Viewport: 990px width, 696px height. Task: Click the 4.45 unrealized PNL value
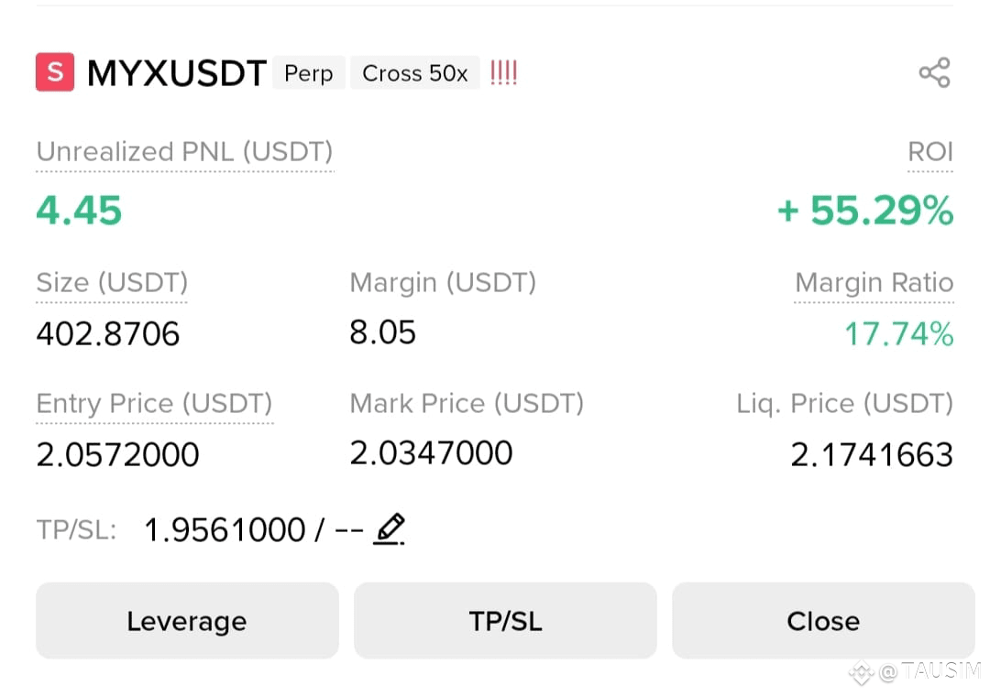pyautogui.click(x=79, y=210)
